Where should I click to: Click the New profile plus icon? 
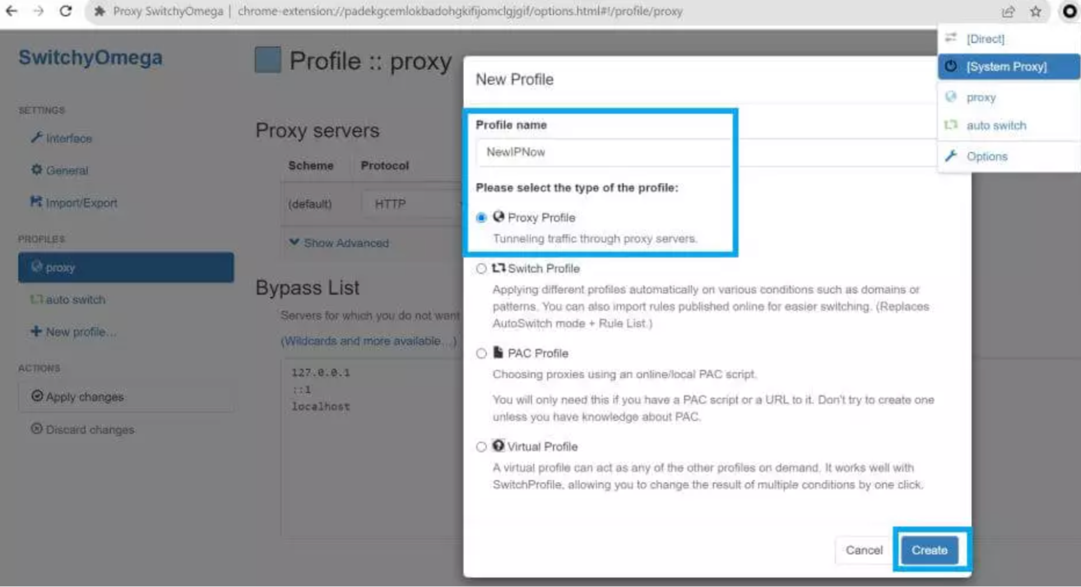tap(35, 331)
